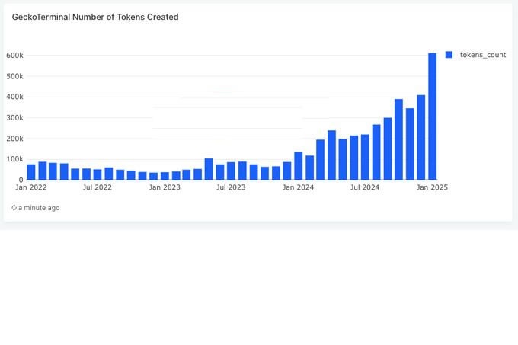This screenshot has width=518, height=345.
Task: Click the bar above the Jan 2024 label
Action: (299, 166)
